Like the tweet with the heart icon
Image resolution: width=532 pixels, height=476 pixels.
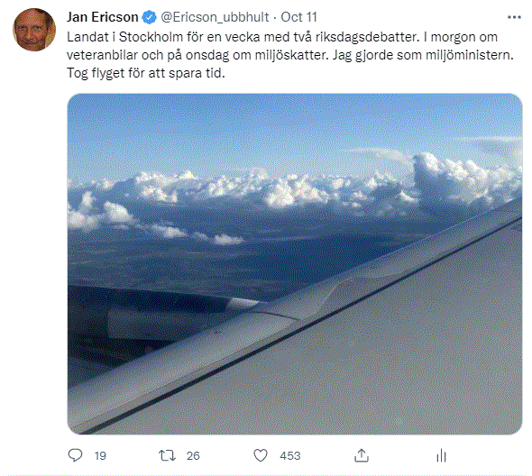261,455
